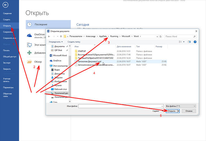Viewport: 206px width, 141px height.
Task: Open the Упорядочить dropdown menu
Action: coord(56,42)
